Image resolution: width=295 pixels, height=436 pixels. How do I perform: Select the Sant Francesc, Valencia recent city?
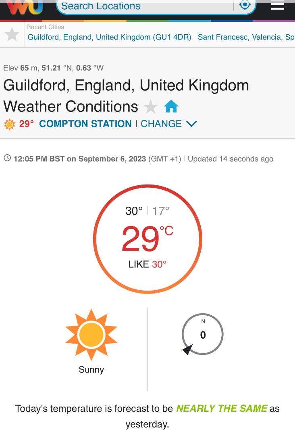246,37
